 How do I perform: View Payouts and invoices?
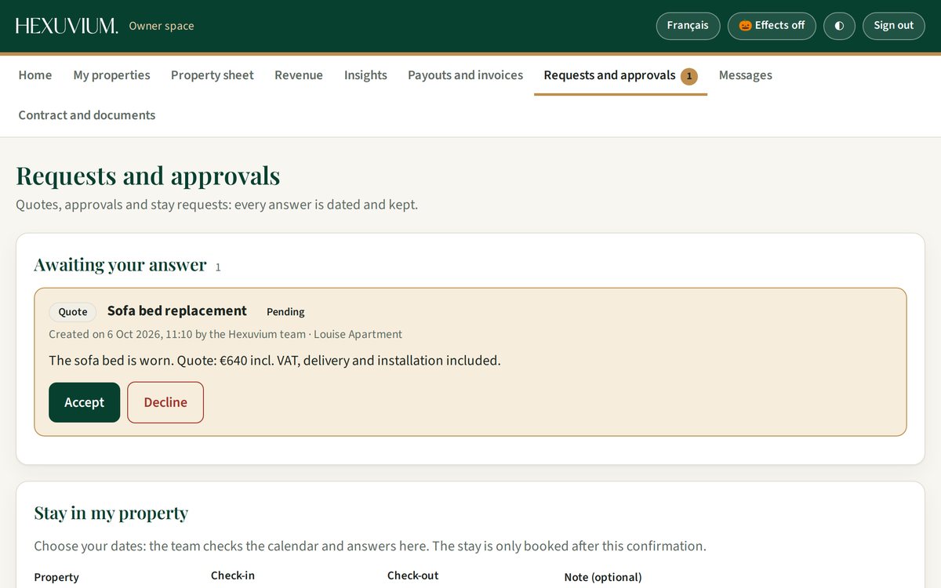[465, 75]
